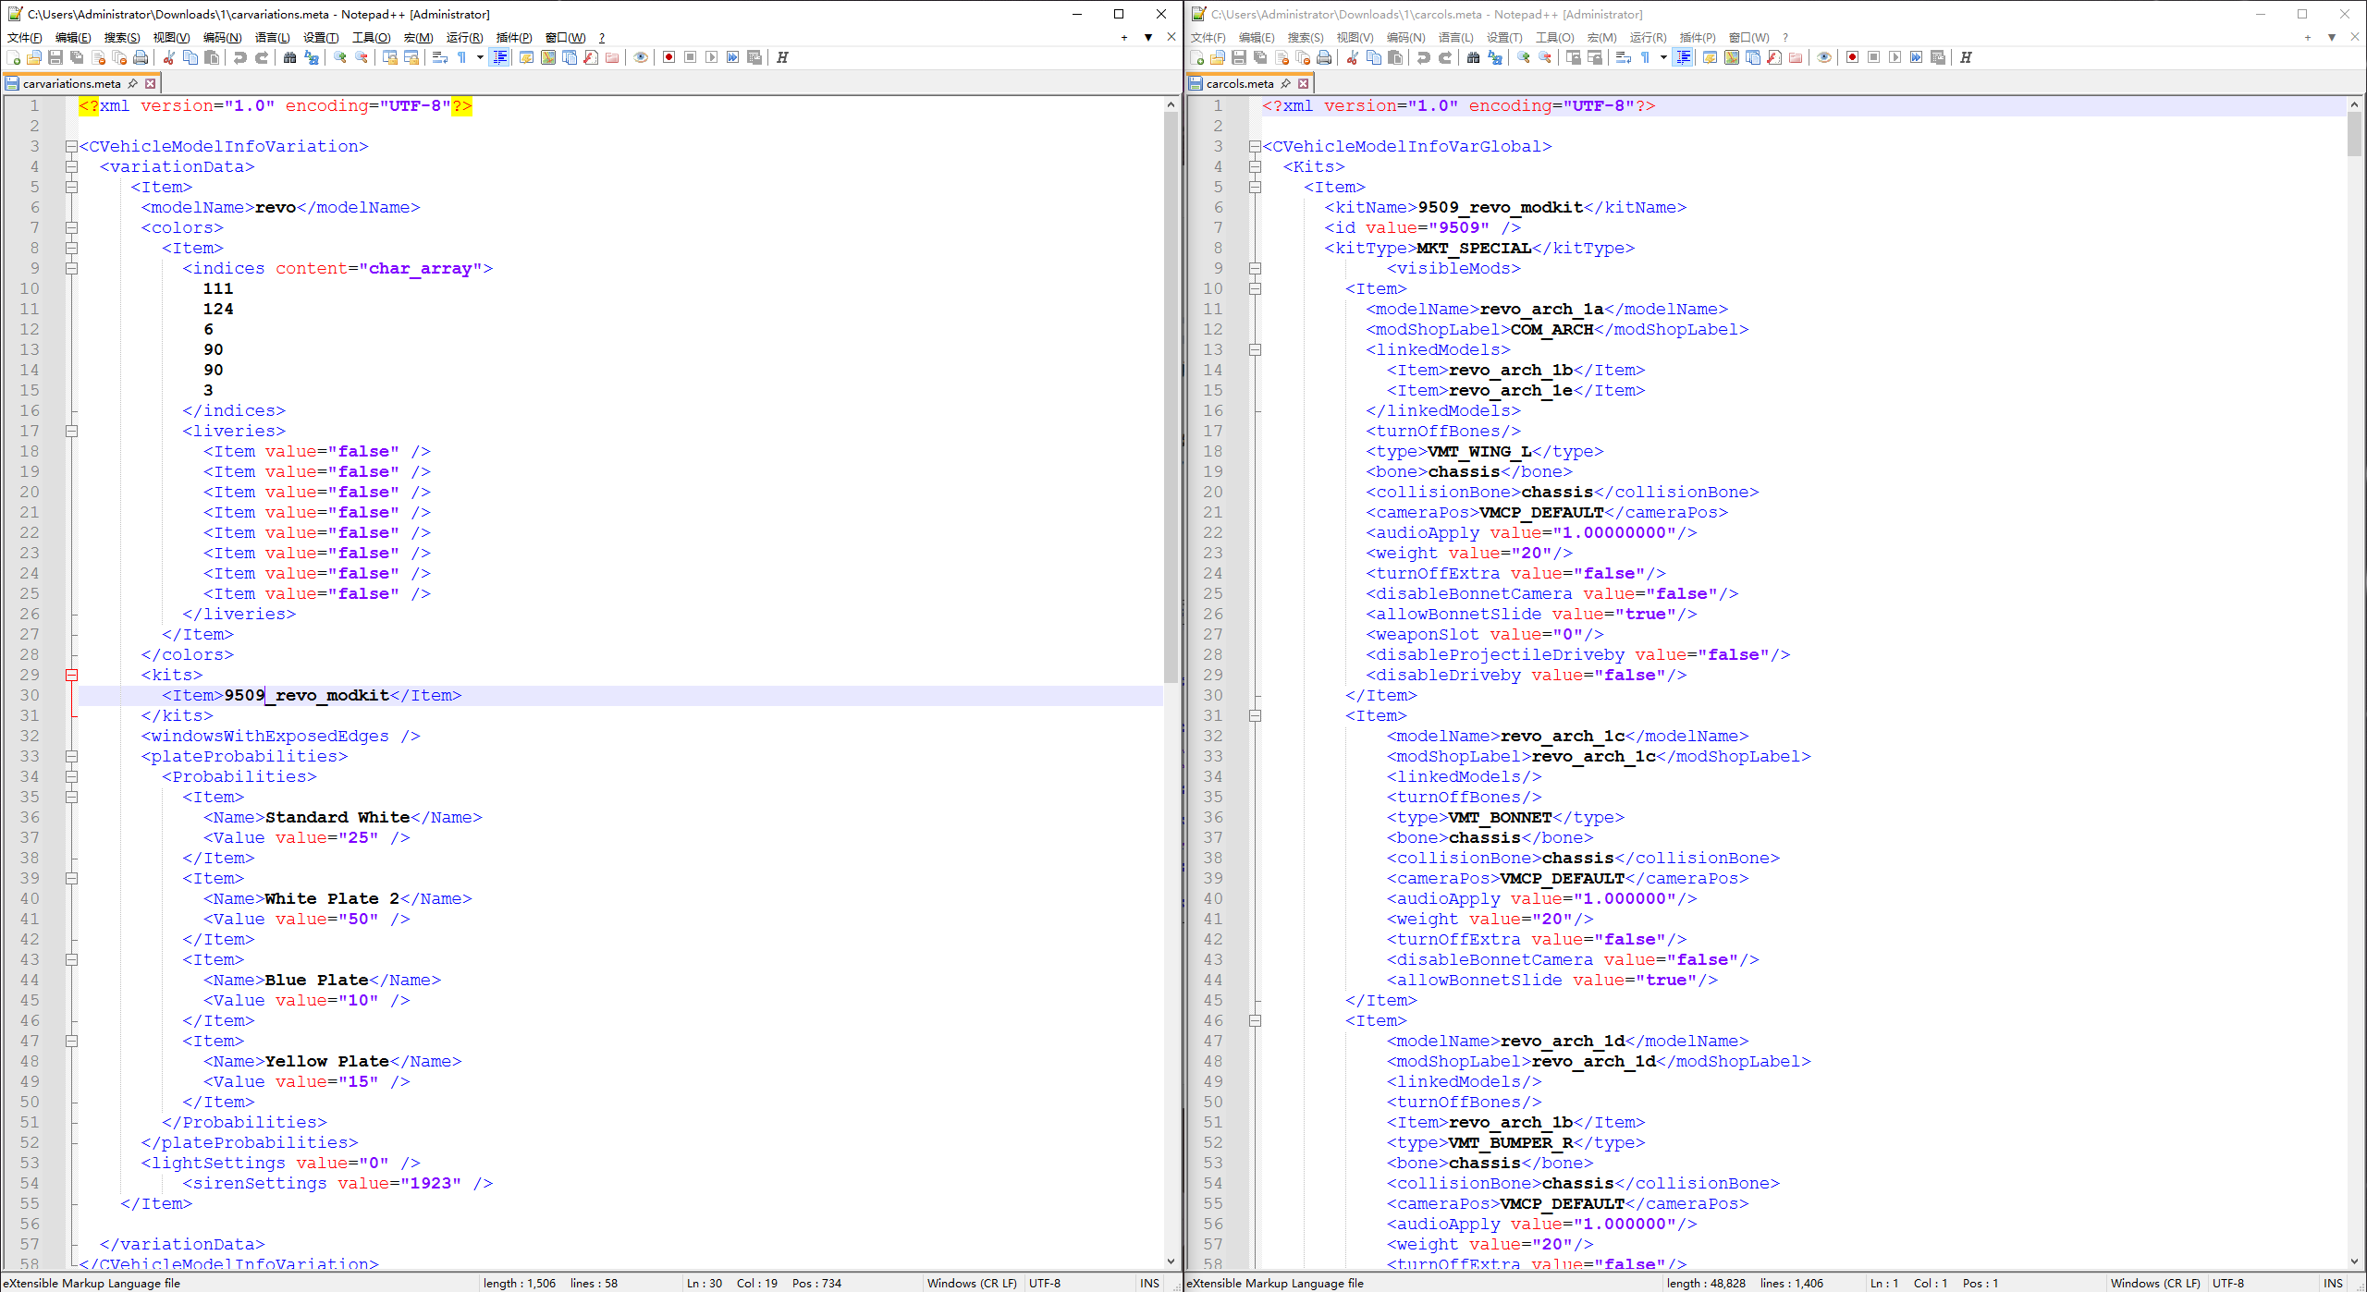The width and height of the screenshot is (2367, 1292).
Task: Pin the carcols.meta tab
Action: tap(1286, 83)
